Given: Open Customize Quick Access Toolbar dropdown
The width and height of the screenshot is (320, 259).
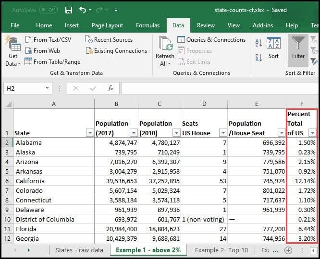Looking at the screenshot, I should pos(116,10).
